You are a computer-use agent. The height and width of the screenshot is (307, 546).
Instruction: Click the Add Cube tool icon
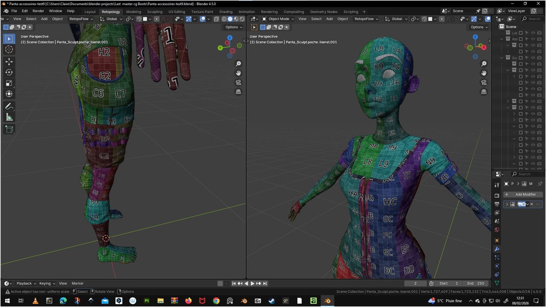coord(9,129)
